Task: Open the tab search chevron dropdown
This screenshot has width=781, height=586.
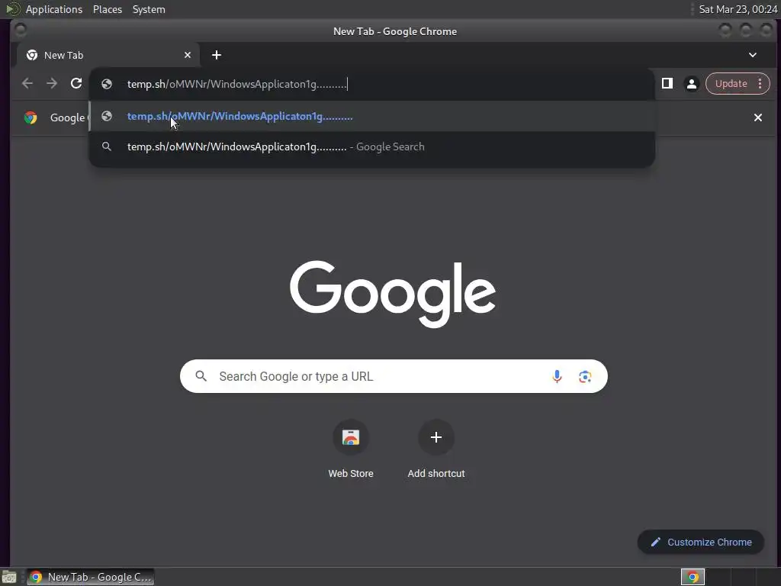Action: (x=753, y=55)
